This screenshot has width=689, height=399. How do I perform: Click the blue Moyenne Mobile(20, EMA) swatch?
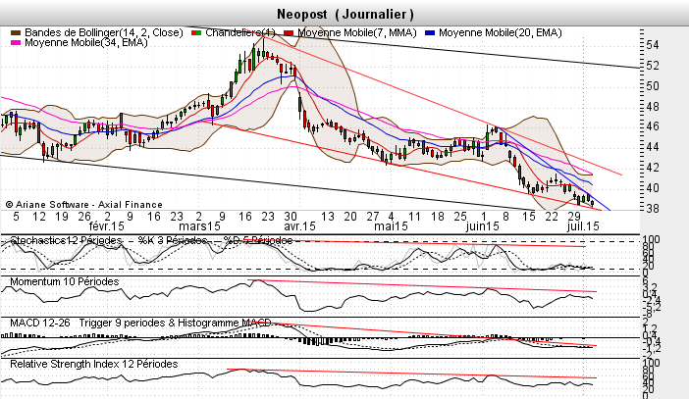tap(430, 33)
